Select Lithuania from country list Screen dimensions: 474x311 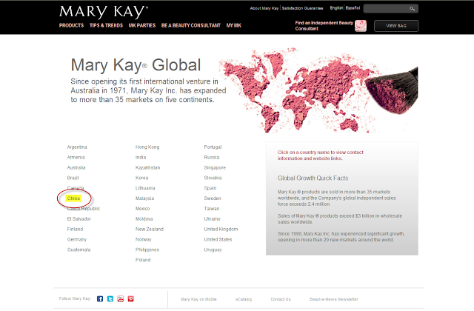(145, 188)
